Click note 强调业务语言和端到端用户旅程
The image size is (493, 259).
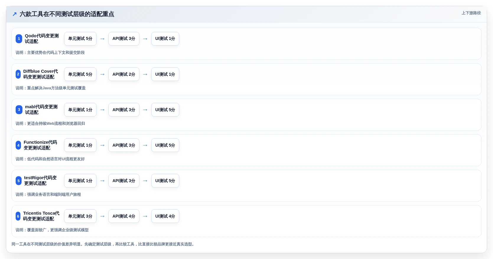tap(54, 195)
